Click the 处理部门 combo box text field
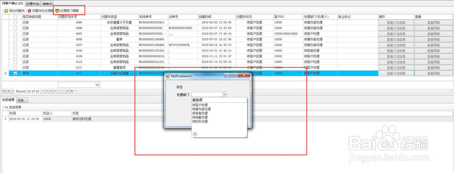Screen dimensions: 454x173 coord(207,94)
